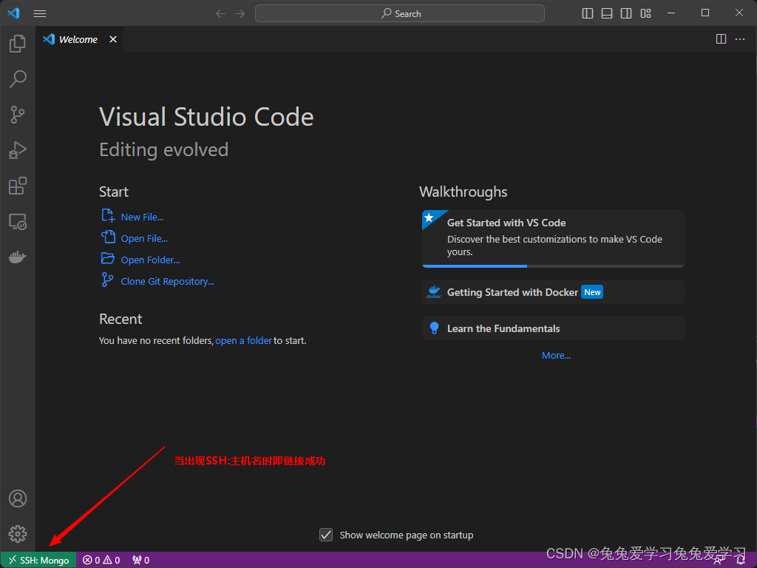Click the New File... link
Image resolution: width=757 pixels, height=568 pixels.
point(142,217)
